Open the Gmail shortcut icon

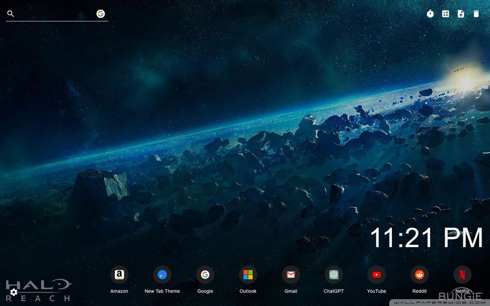coord(291,275)
